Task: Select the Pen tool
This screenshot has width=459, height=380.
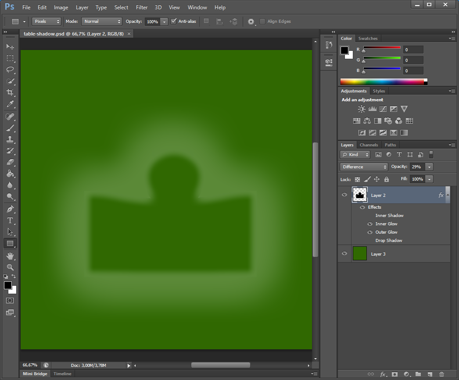Action: click(x=10, y=209)
